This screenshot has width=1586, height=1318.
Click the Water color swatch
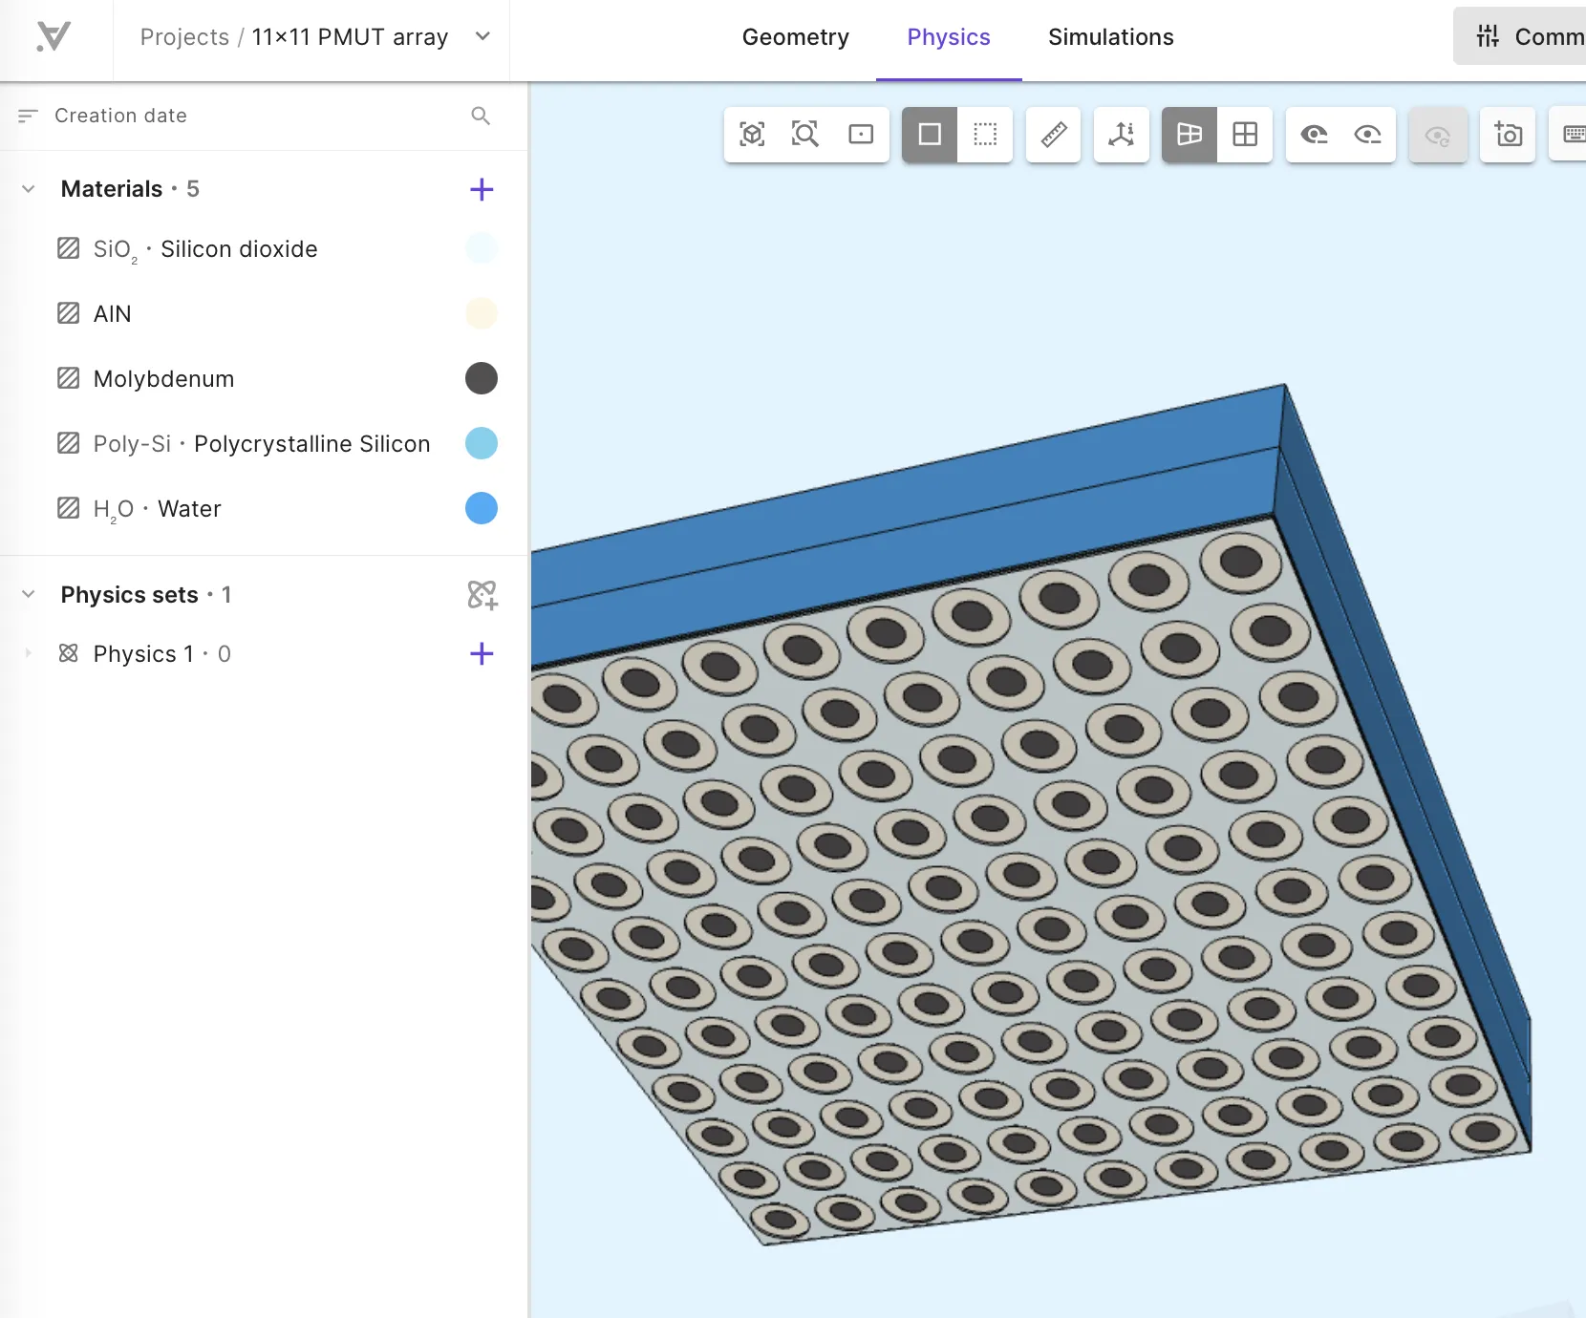[x=482, y=508]
